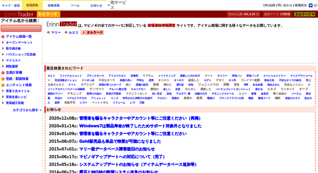
Task: Open アイテム相場一覧 in the sidebar
Action: (x=19, y=37)
